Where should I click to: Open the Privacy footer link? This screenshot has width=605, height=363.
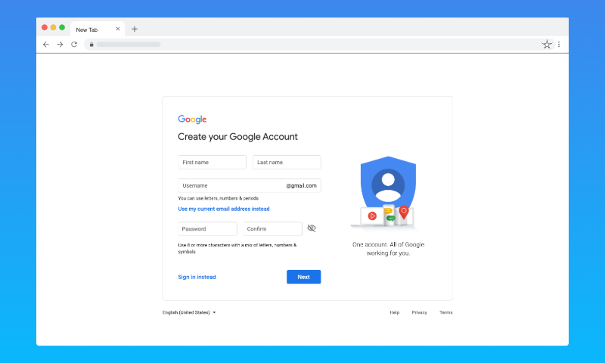click(419, 312)
